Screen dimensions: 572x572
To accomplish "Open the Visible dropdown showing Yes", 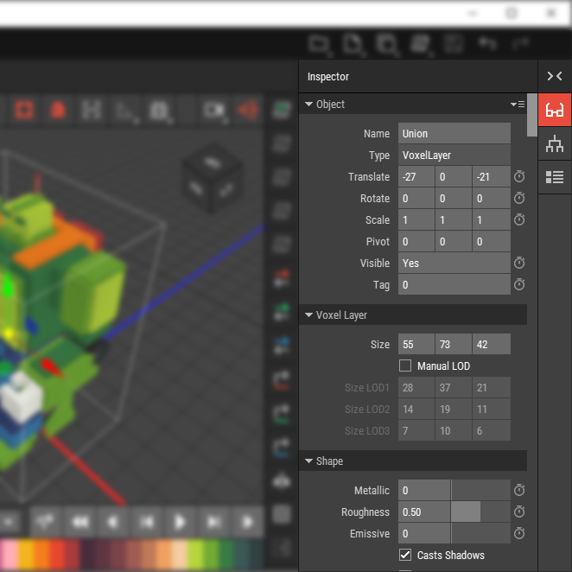I will (454, 264).
